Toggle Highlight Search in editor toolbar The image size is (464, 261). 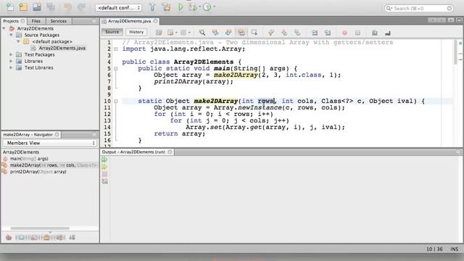[x=241, y=33]
